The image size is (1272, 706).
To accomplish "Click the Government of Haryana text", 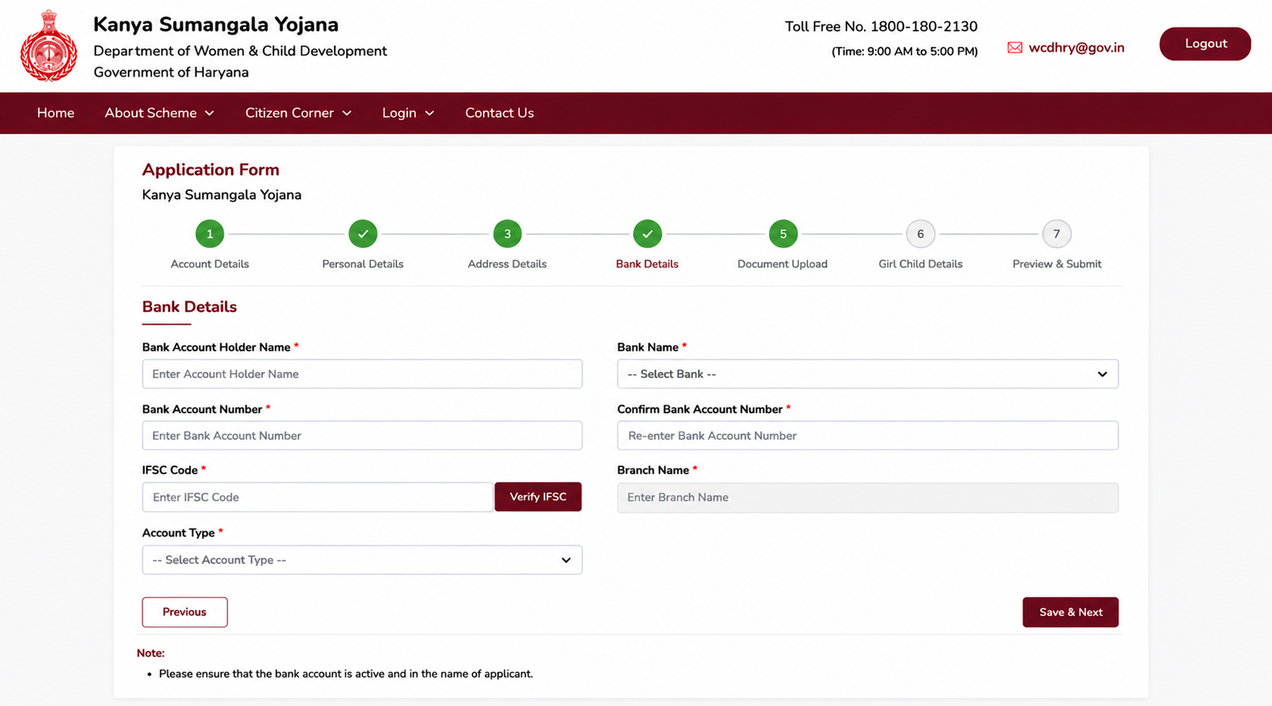I will pos(171,72).
